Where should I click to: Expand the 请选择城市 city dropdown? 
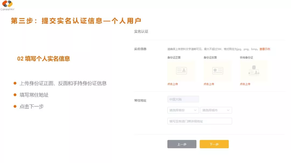(x=216, y=110)
